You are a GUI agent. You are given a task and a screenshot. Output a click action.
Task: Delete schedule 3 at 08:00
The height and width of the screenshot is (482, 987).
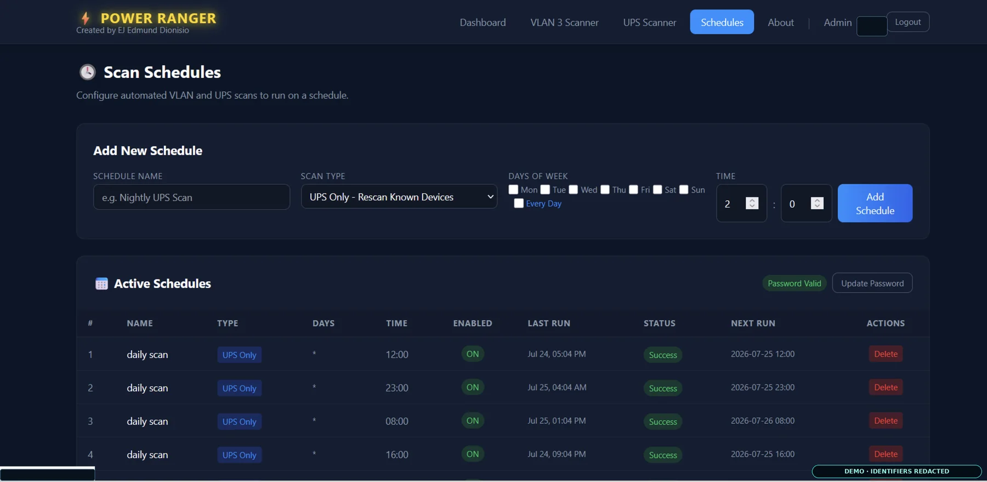(x=886, y=421)
